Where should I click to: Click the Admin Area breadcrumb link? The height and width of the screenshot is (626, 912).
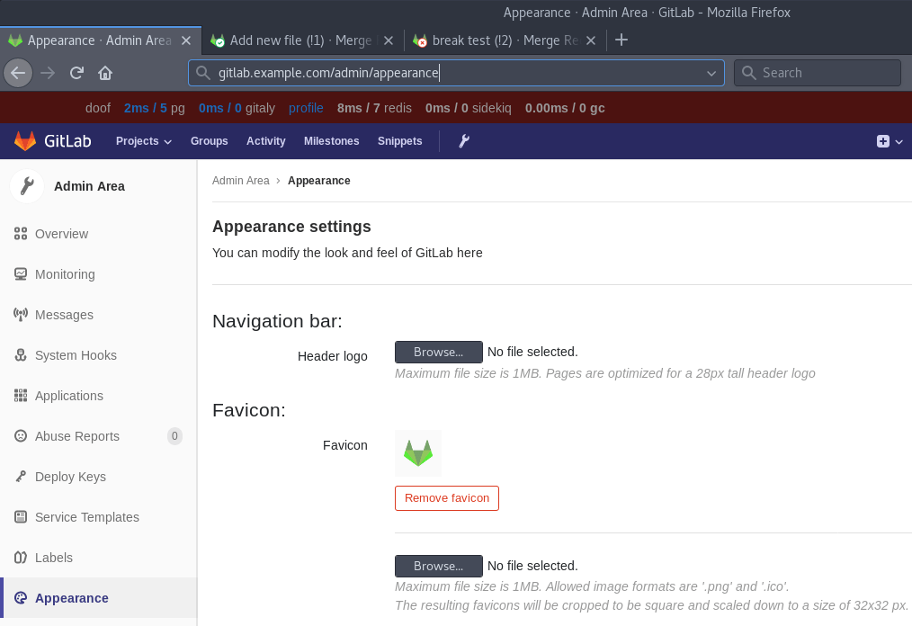[240, 181]
